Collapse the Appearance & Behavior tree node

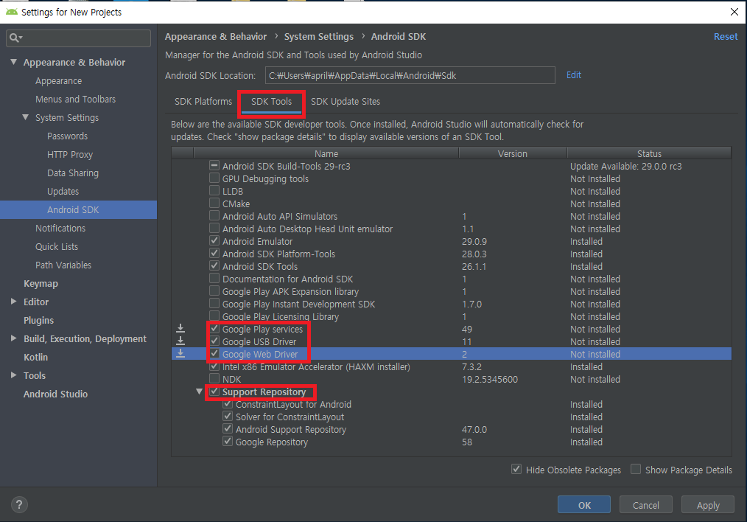[x=13, y=62]
